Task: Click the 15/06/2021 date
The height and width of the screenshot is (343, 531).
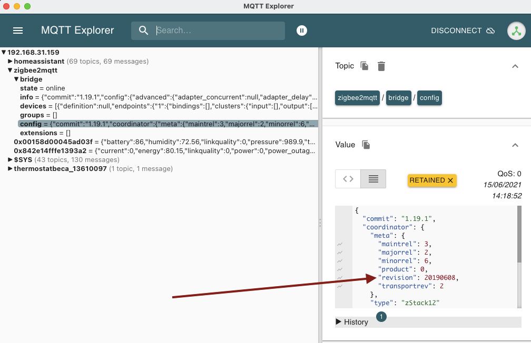Action: (502, 185)
